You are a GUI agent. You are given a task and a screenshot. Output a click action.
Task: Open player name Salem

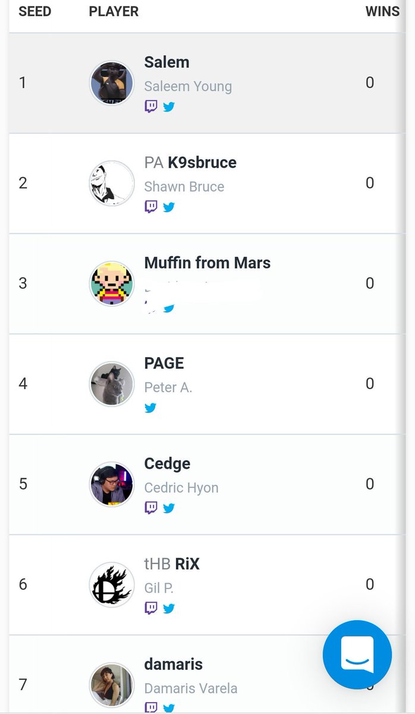click(x=166, y=62)
